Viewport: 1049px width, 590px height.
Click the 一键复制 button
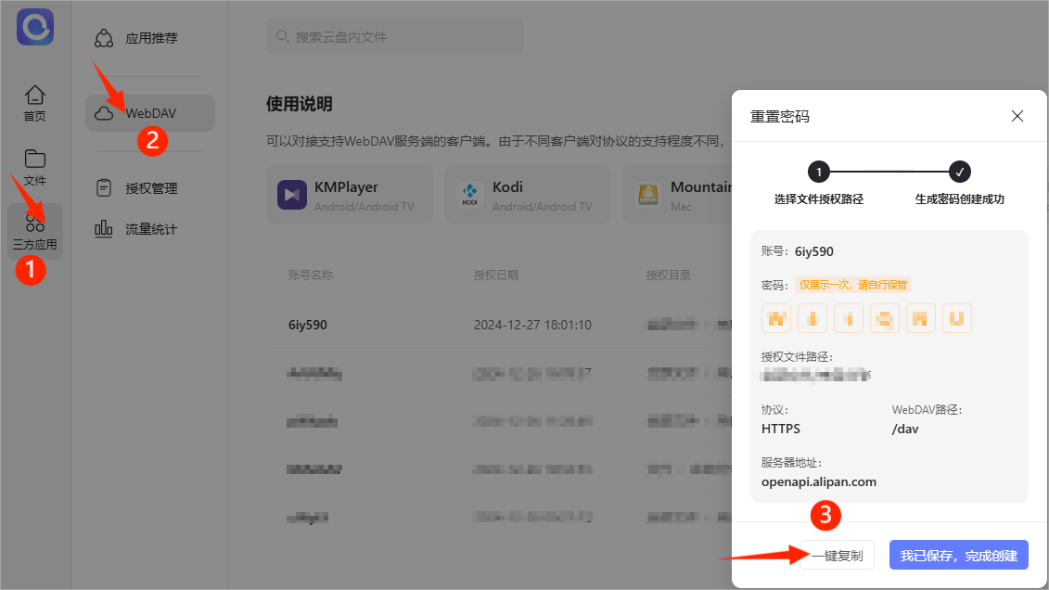pos(837,556)
